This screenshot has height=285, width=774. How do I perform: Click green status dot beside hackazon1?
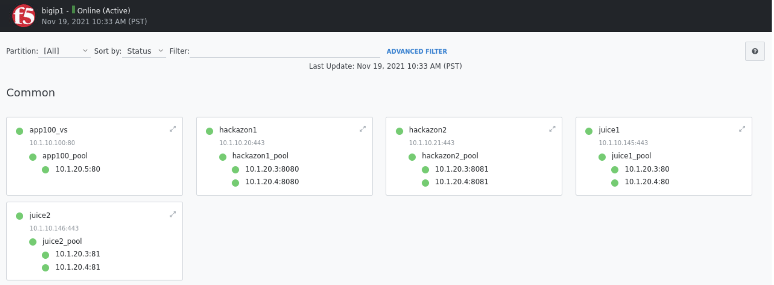(209, 131)
